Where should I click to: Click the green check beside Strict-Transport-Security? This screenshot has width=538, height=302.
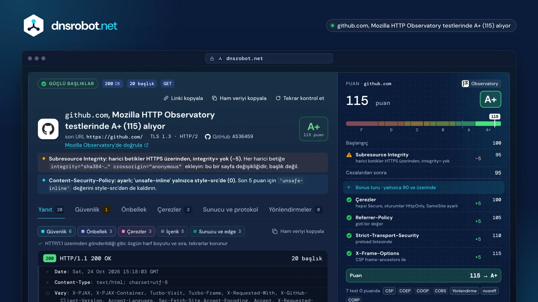tap(349, 236)
